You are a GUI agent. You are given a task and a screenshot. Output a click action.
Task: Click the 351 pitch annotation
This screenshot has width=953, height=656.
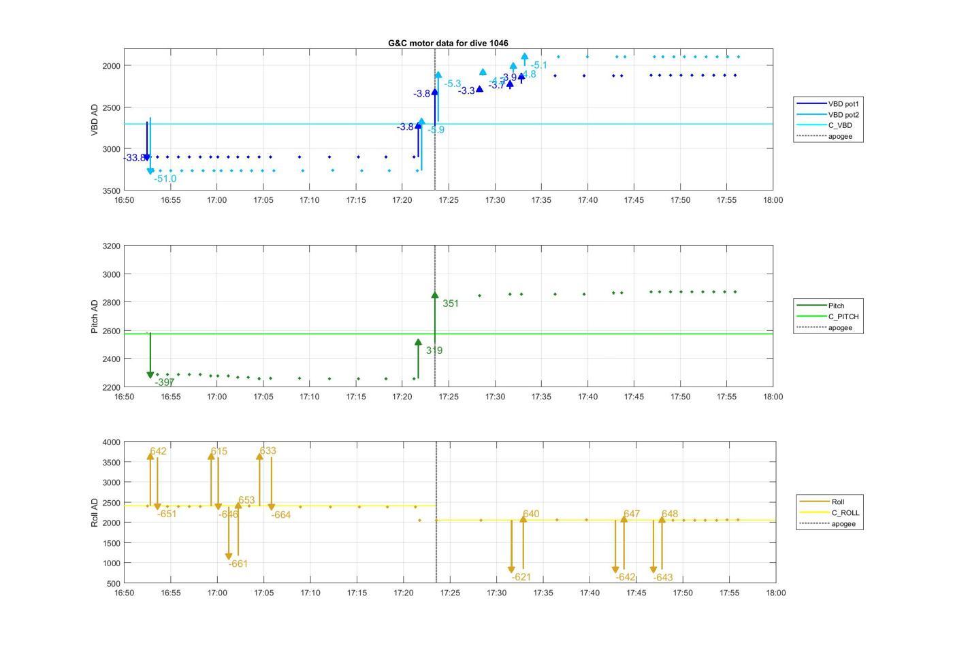click(451, 304)
